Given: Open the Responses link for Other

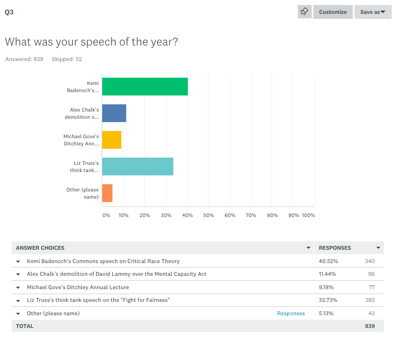Looking at the screenshot, I should (x=291, y=314).
